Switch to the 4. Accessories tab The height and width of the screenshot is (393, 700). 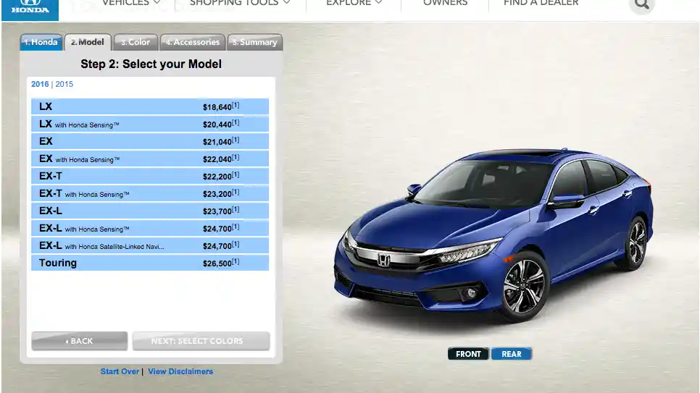coord(193,43)
